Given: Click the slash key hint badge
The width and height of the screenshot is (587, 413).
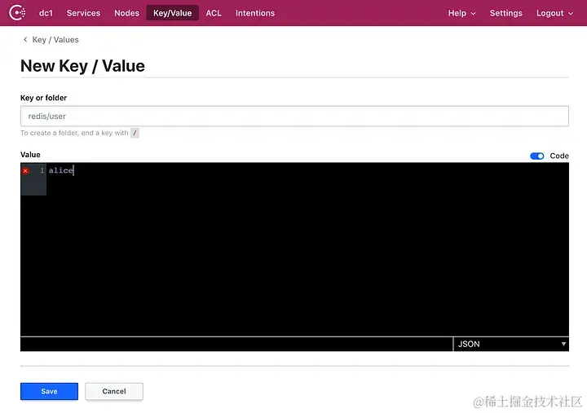Looking at the screenshot, I should click(135, 133).
